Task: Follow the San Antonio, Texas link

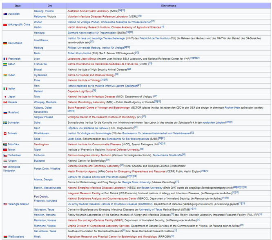Action: 45,231
